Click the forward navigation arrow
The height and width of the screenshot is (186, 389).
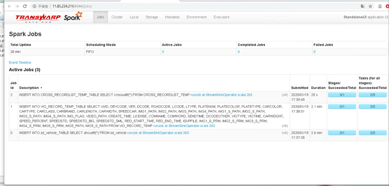click(17, 6)
